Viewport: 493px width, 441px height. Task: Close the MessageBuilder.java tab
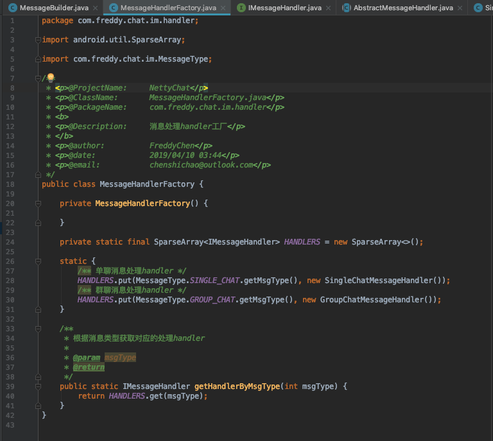(95, 8)
